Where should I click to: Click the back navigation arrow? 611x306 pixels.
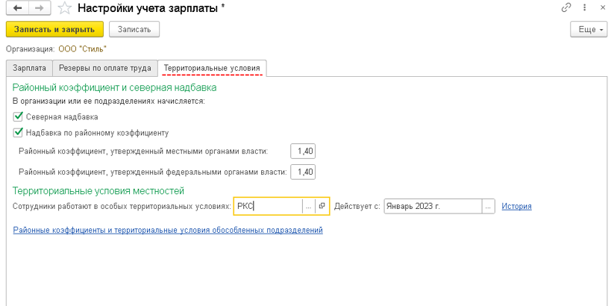(x=18, y=8)
